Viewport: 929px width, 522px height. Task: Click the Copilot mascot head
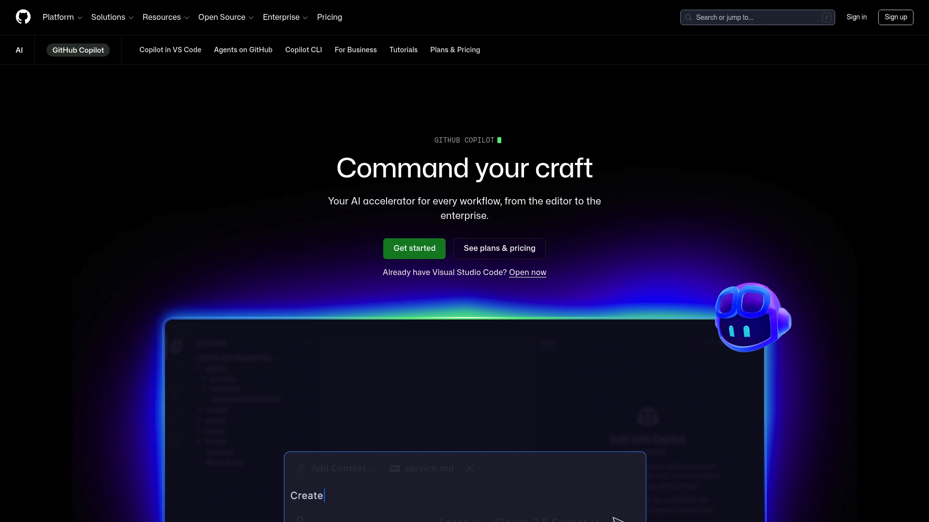752,318
